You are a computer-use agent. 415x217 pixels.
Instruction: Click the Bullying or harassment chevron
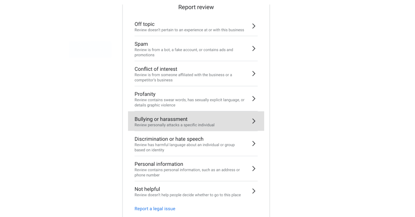[x=253, y=121]
